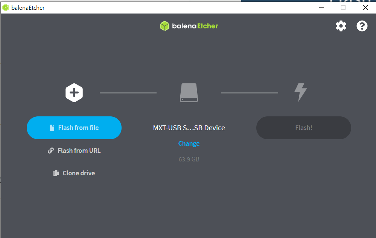Screen dimensions: 376x238
Task: Click the lightning bolt flash icon
Action: (x=300, y=93)
